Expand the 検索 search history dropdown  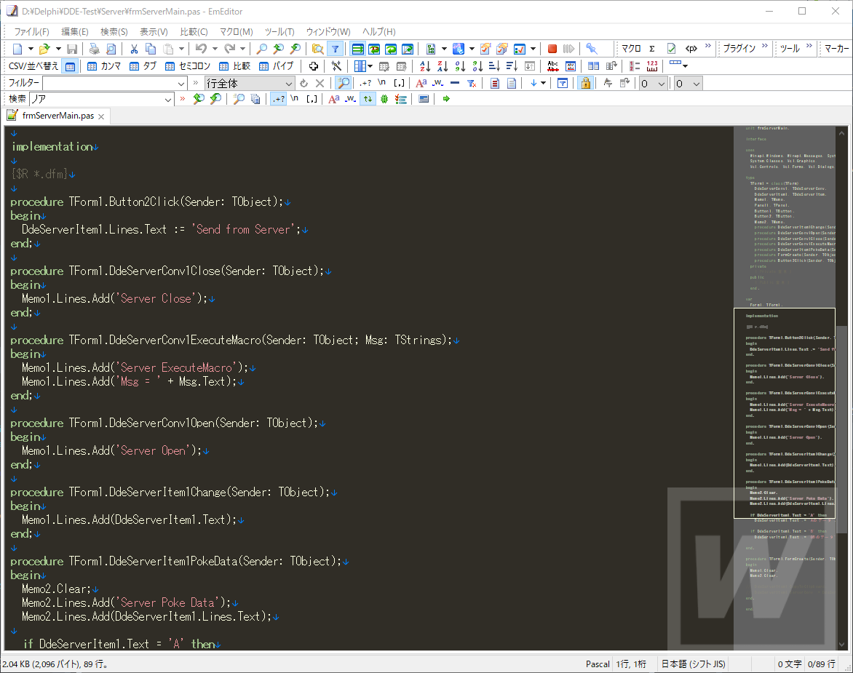pos(168,100)
